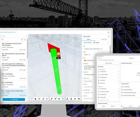This screenshot has width=140, height=117.
Task: Expand first overdue issue row under Work status
Action: [x=109, y=72]
